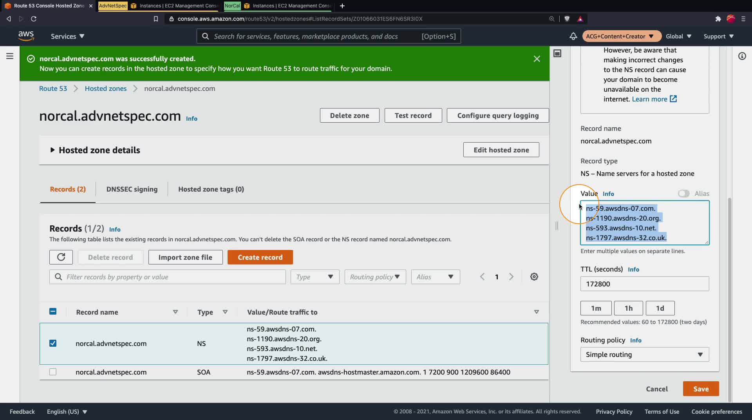This screenshot has height=420, width=752.
Task: Set TTL to 1h preset
Action: click(x=628, y=308)
